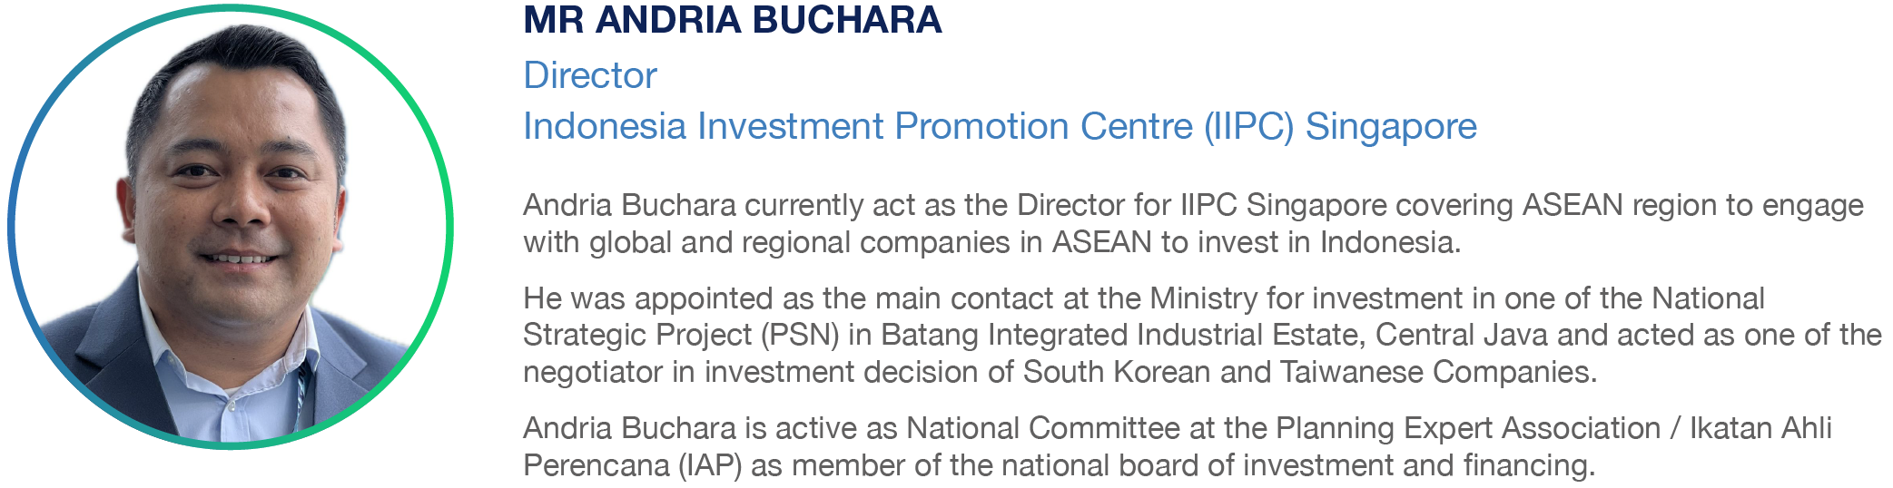1893x488 pixels.
Task: Click 'Ikatan Ahli' at end of biography line
Action: tap(1760, 428)
